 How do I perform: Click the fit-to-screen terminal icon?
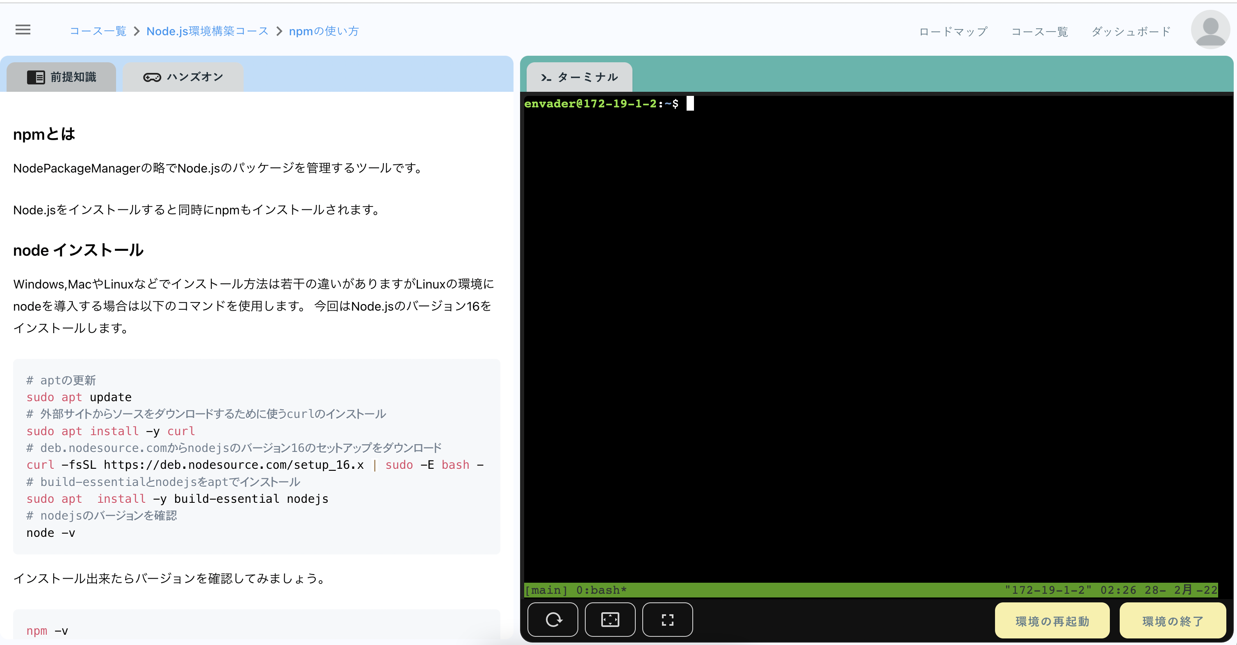[610, 620]
